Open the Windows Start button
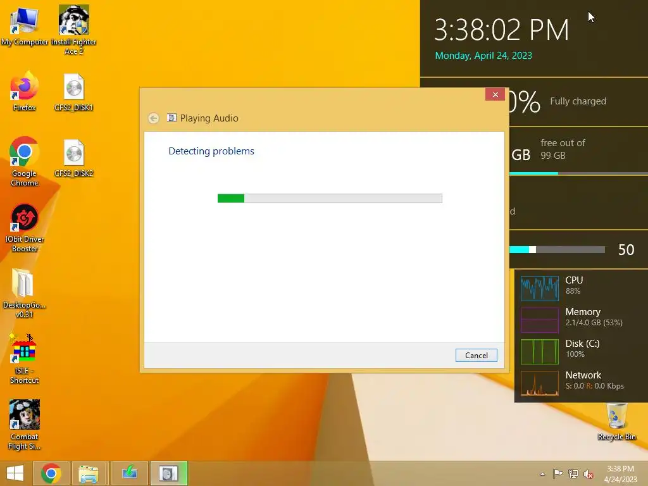Image resolution: width=648 pixels, height=486 pixels. tap(15, 473)
